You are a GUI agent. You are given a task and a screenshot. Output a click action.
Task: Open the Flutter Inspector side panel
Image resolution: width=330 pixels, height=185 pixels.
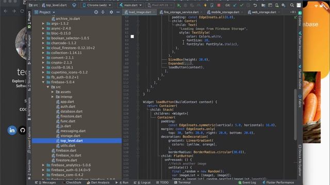click(x=300, y=45)
